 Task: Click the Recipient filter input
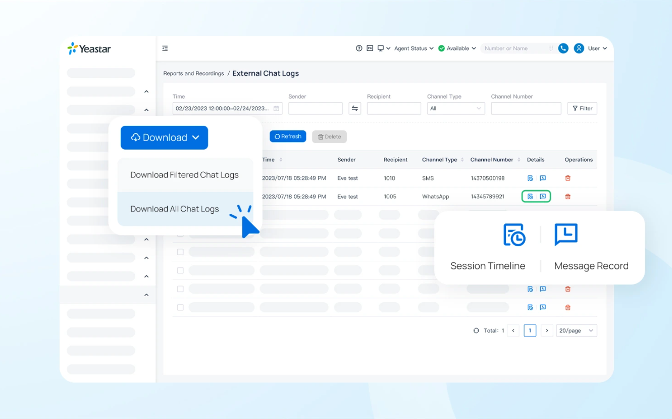(x=394, y=108)
